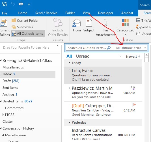
Task: Open the Categorized color grid filter
Action: pyautogui.click(x=125, y=22)
